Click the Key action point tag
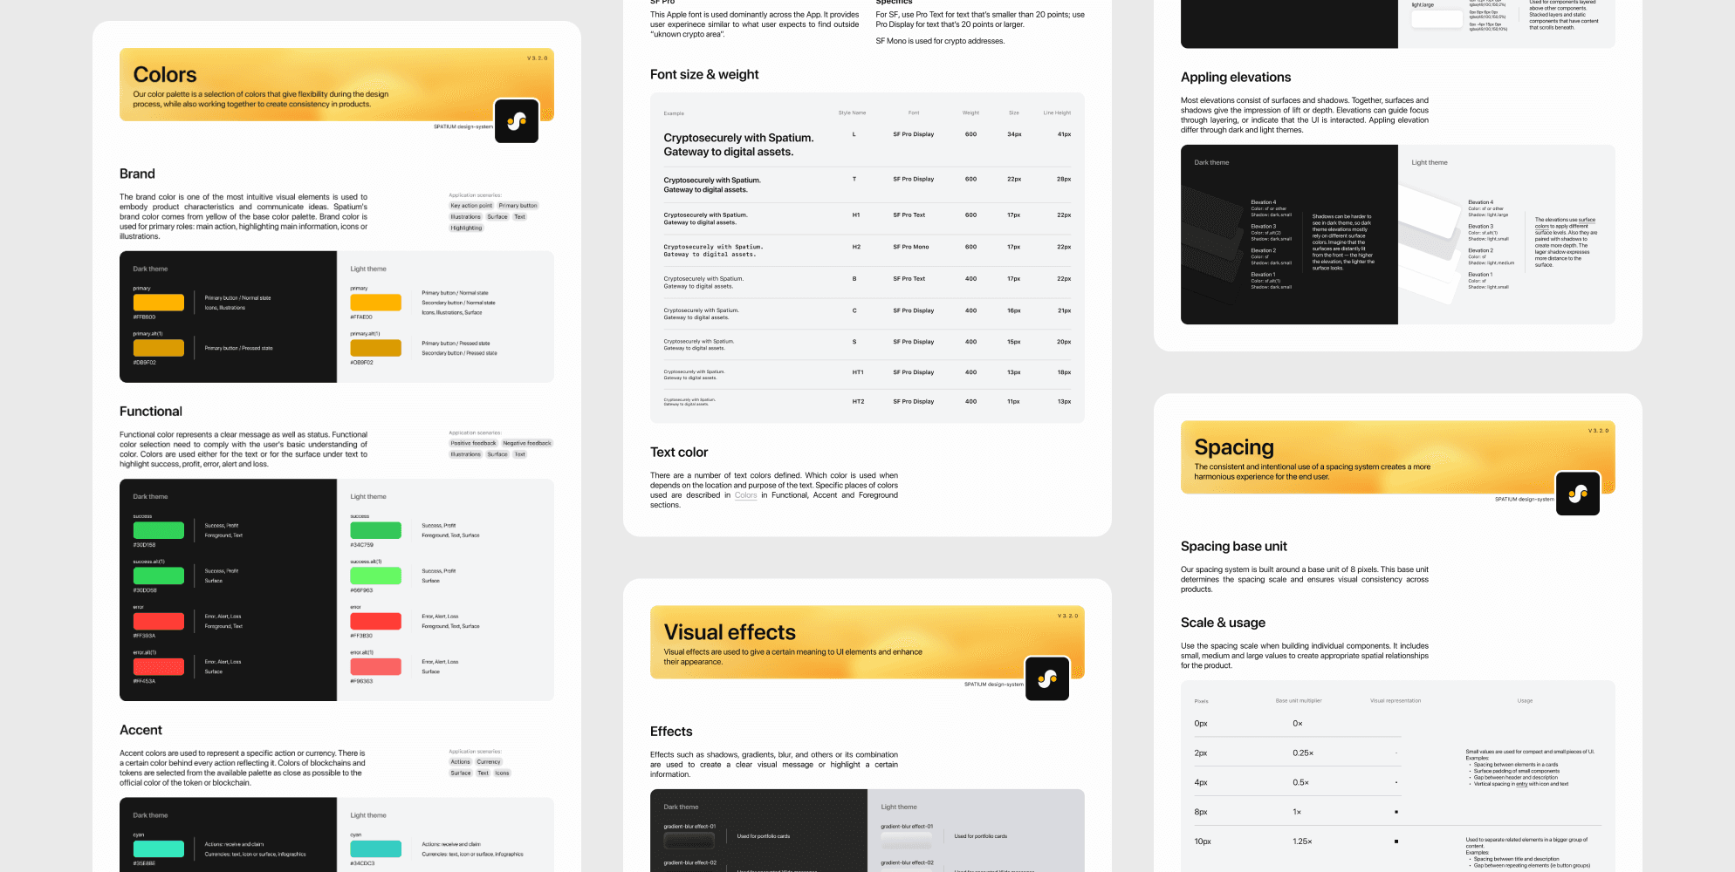 [471, 206]
